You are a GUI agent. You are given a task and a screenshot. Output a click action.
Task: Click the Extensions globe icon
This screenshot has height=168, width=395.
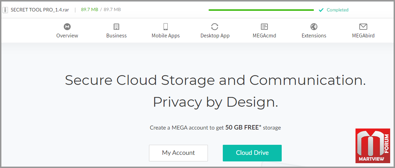pos(314,27)
